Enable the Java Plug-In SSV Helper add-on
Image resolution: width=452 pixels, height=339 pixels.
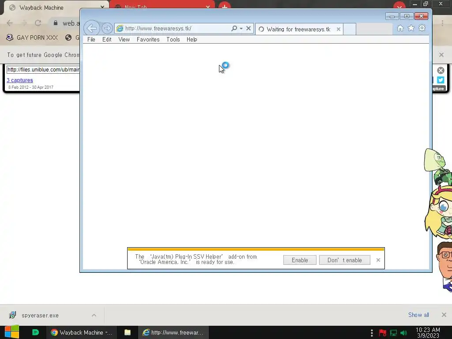coord(300,260)
